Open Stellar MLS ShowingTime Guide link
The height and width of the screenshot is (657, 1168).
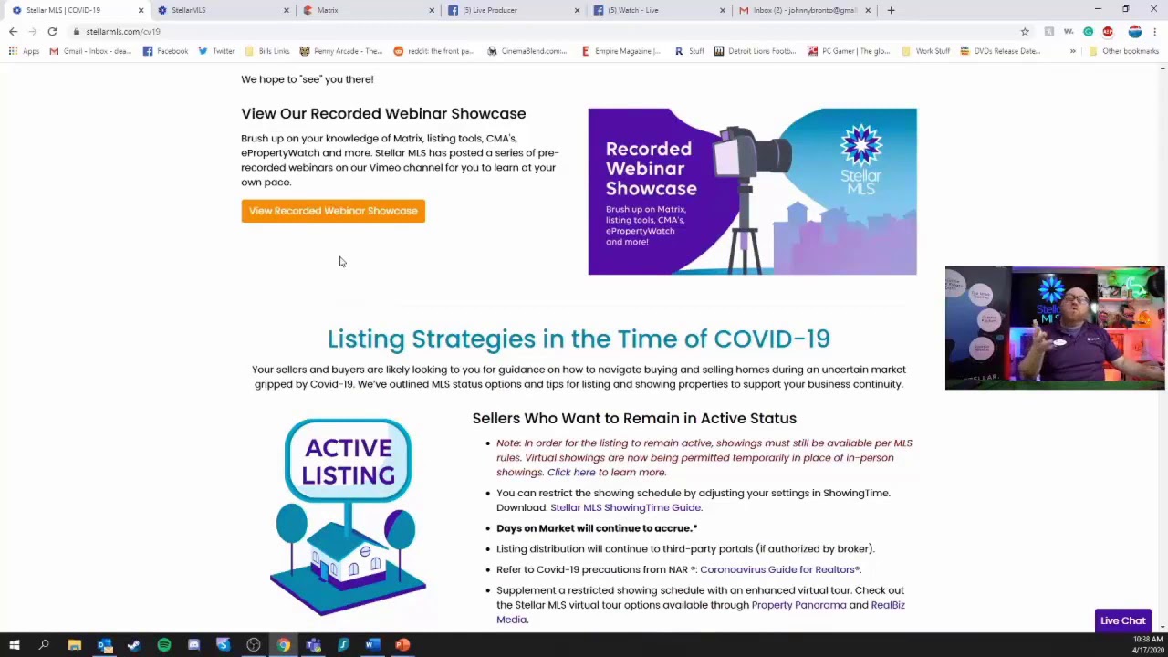625,507
